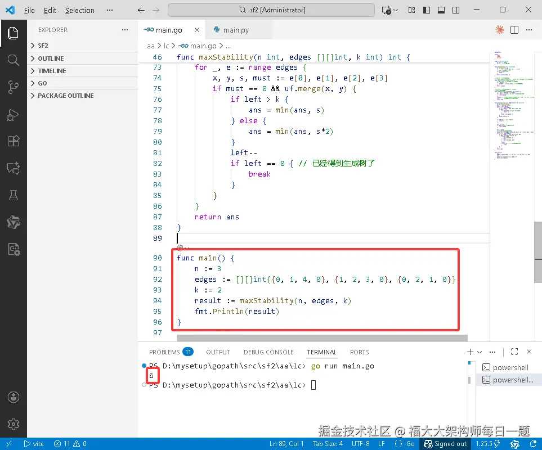
Task: Change Tab Size: 4 setting
Action: click(x=328, y=444)
